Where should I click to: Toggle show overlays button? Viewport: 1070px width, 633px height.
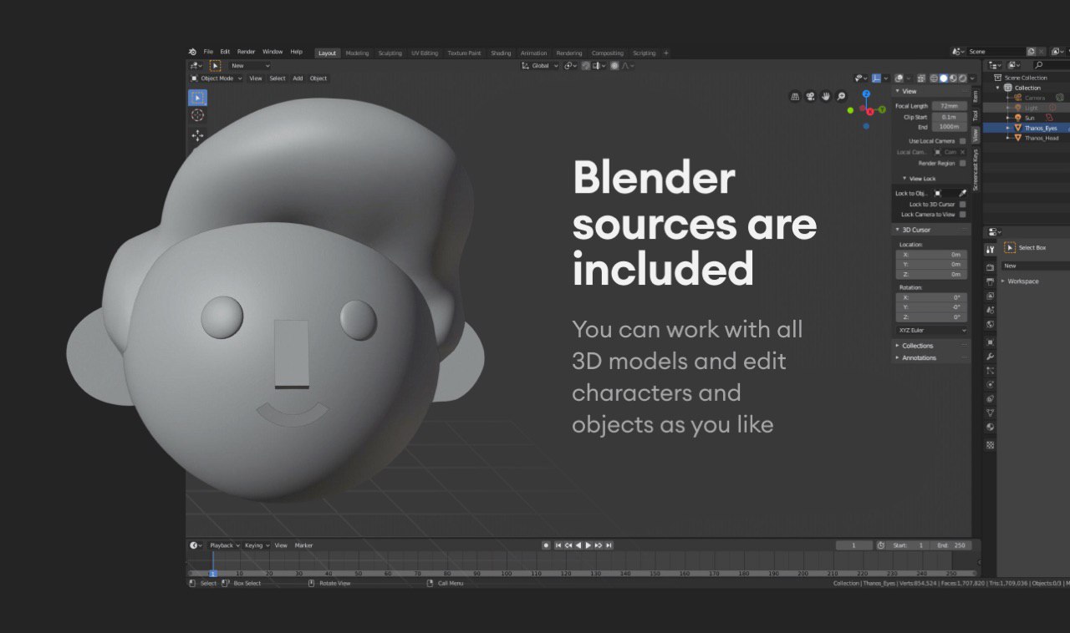(899, 78)
